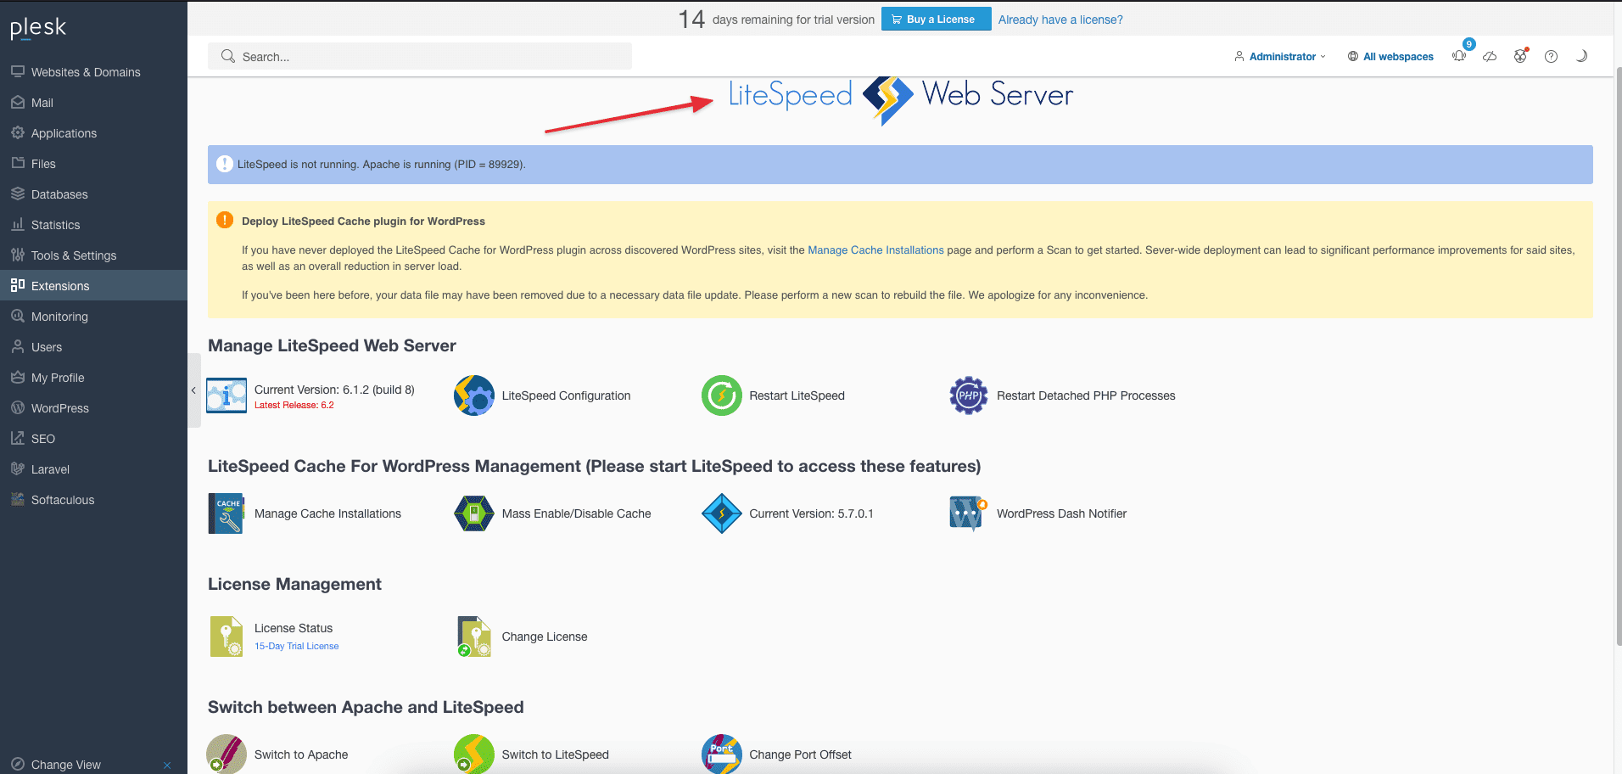Collapse the sidebar with the arrow handle
Screen dimensions: 1622x774
[x=193, y=390]
